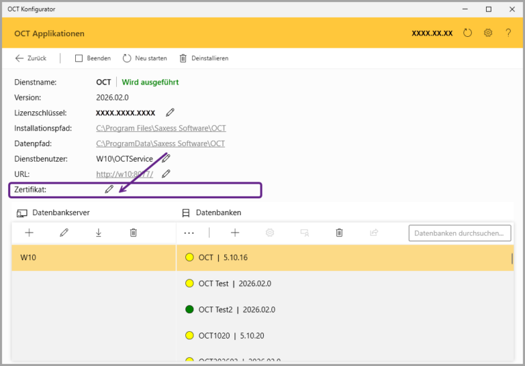The height and width of the screenshot is (366, 525).
Task: Select the OCT Test2 database row
Action: coord(237,309)
